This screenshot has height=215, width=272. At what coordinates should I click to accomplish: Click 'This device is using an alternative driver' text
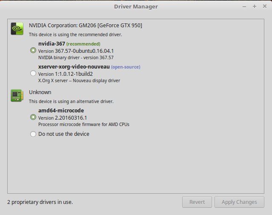pyautogui.click(x=71, y=101)
